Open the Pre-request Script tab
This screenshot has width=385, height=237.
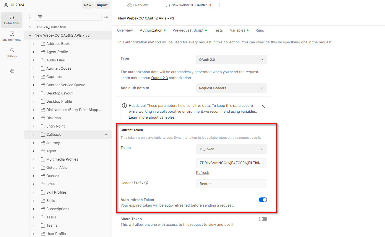[x=189, y=30]
